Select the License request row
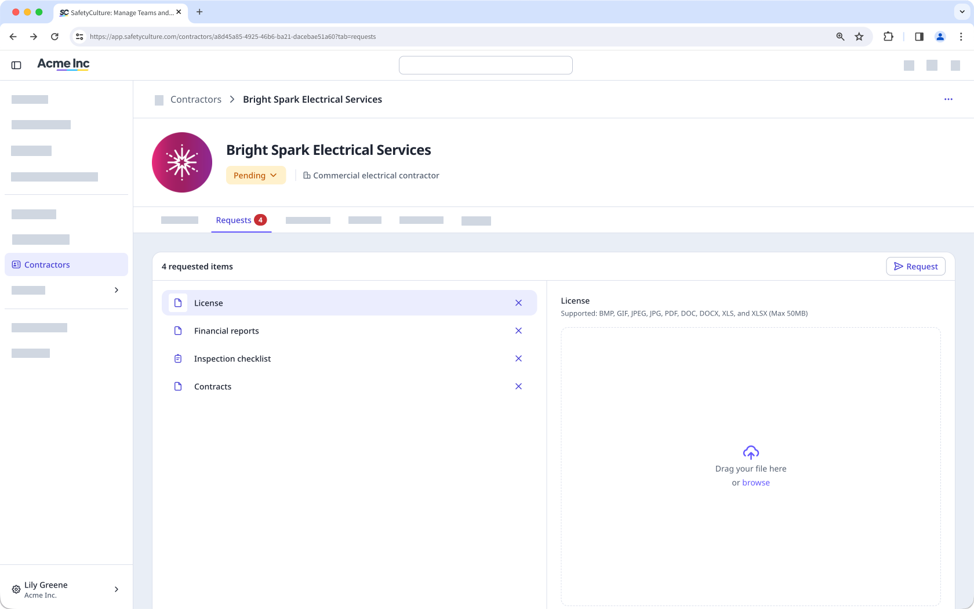The image size is (974, 609). click(x=349, y=303)
